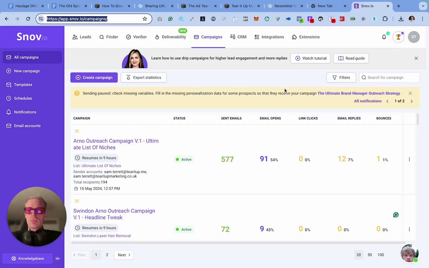
Task: Show 100 campaigns per page
Action: coord(381,255)
